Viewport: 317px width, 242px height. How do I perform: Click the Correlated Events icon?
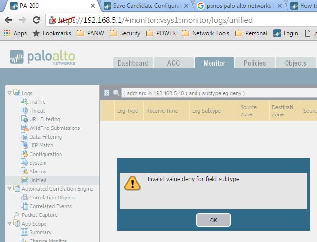point(25,206)
